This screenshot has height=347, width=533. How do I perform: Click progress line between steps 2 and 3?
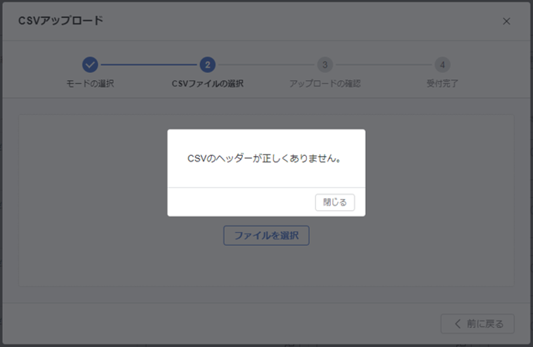pos(265,65)
